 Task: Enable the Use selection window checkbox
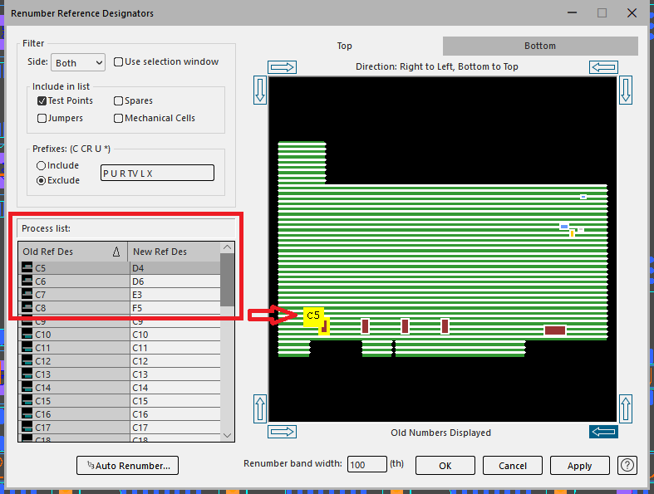pyautogui.click(x=119, y=62)
